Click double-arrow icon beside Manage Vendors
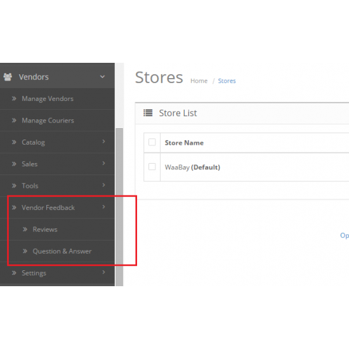The image size is (349, 349). pyautogui.click(x=14, y=98)
